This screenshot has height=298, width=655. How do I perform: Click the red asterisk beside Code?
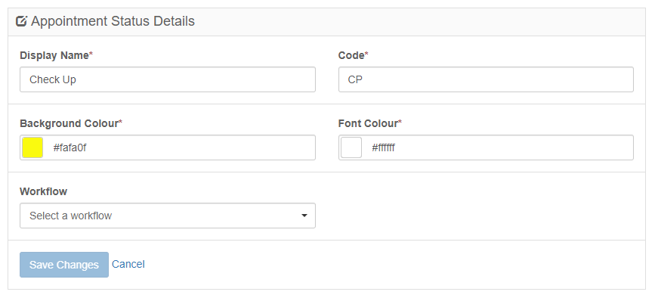click(366, 54)
